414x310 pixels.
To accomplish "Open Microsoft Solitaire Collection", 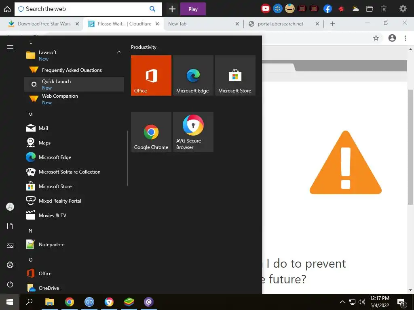I will pos(74,172).
